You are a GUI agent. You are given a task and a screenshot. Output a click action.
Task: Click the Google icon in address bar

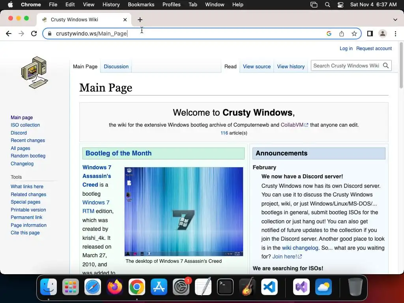(329, 34)
